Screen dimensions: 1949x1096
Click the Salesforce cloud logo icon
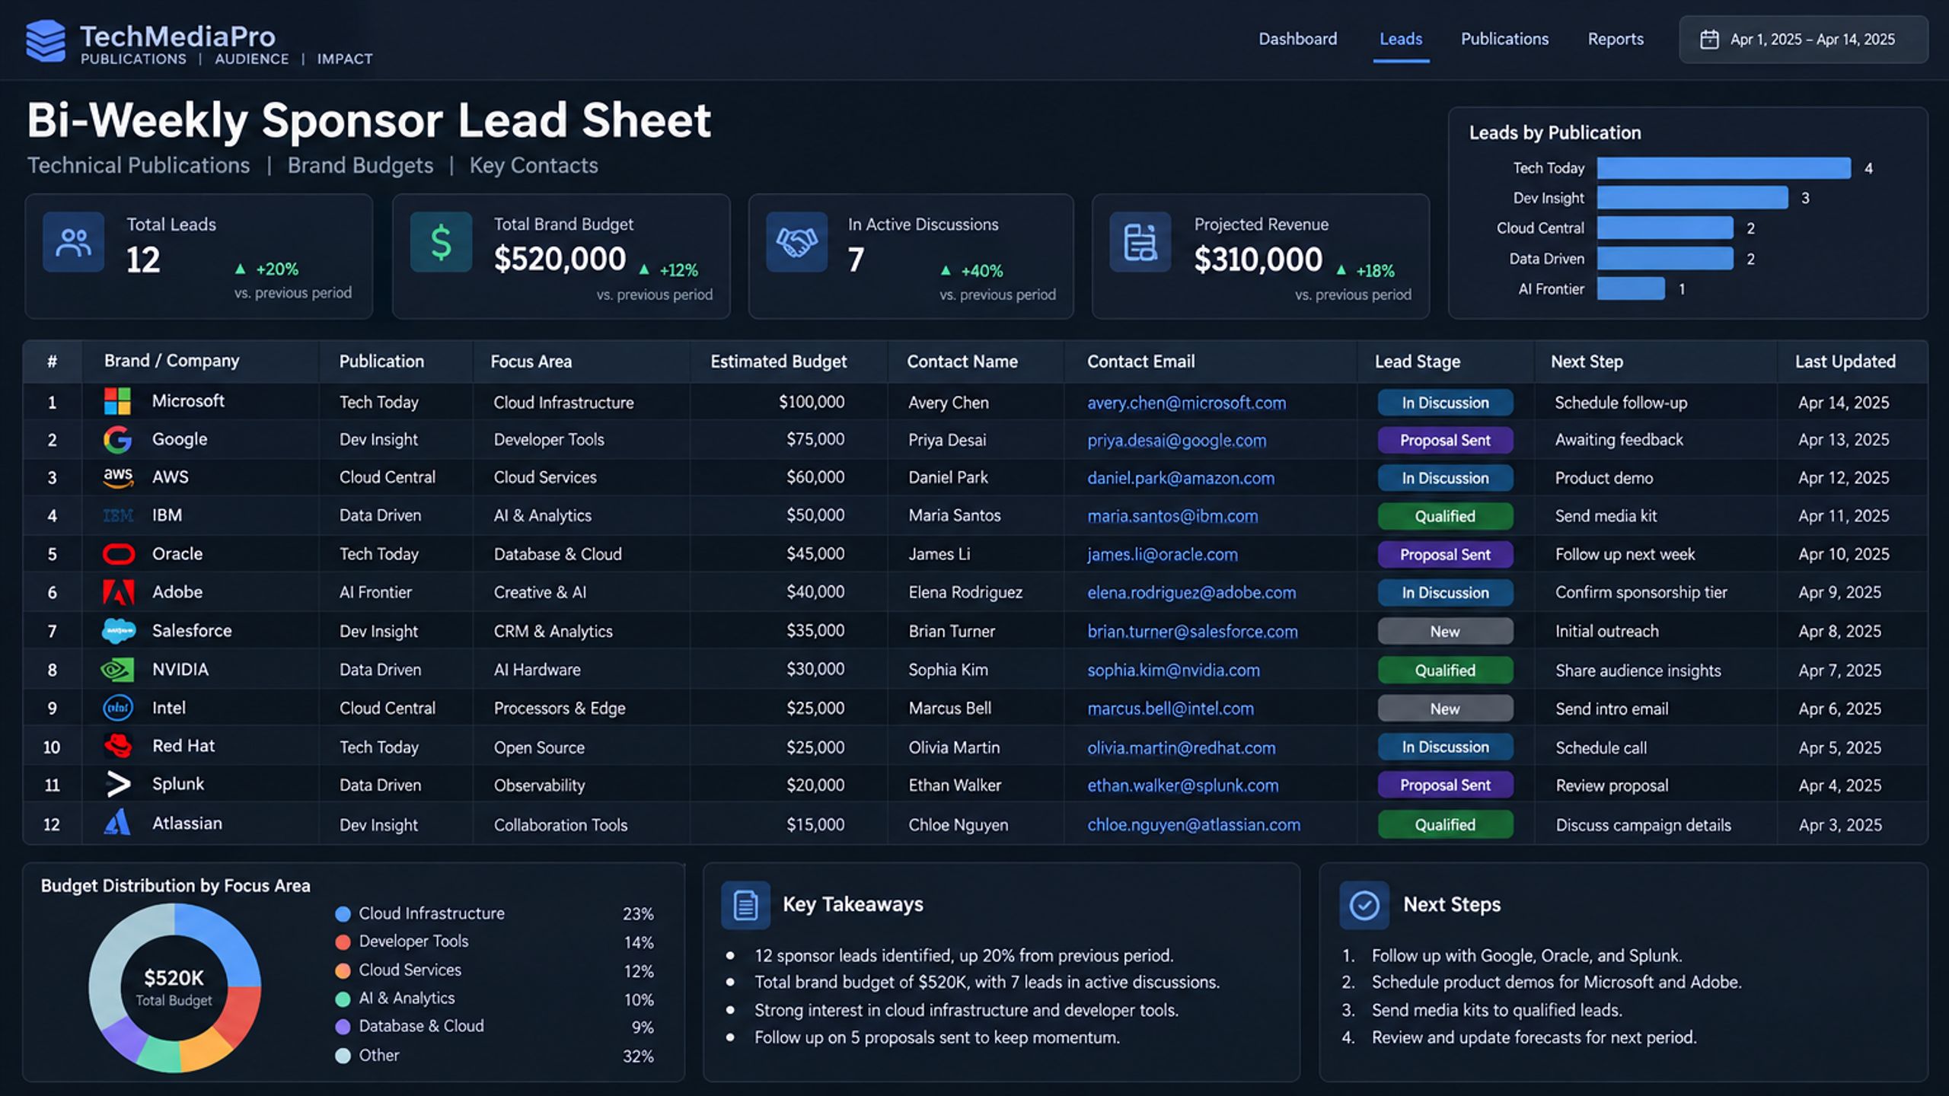(119, 631)
